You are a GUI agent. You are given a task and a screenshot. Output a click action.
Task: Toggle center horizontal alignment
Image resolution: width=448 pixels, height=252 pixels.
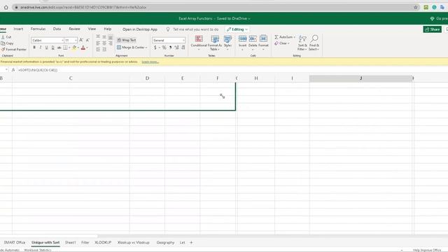coord(104,43)
